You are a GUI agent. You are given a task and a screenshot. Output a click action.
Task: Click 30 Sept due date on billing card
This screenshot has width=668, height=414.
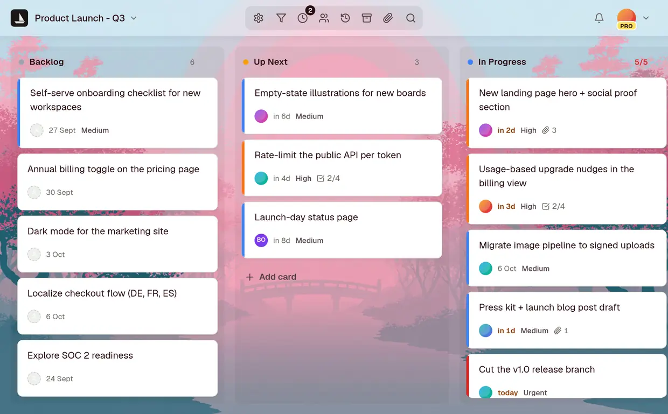coord(59,192)
